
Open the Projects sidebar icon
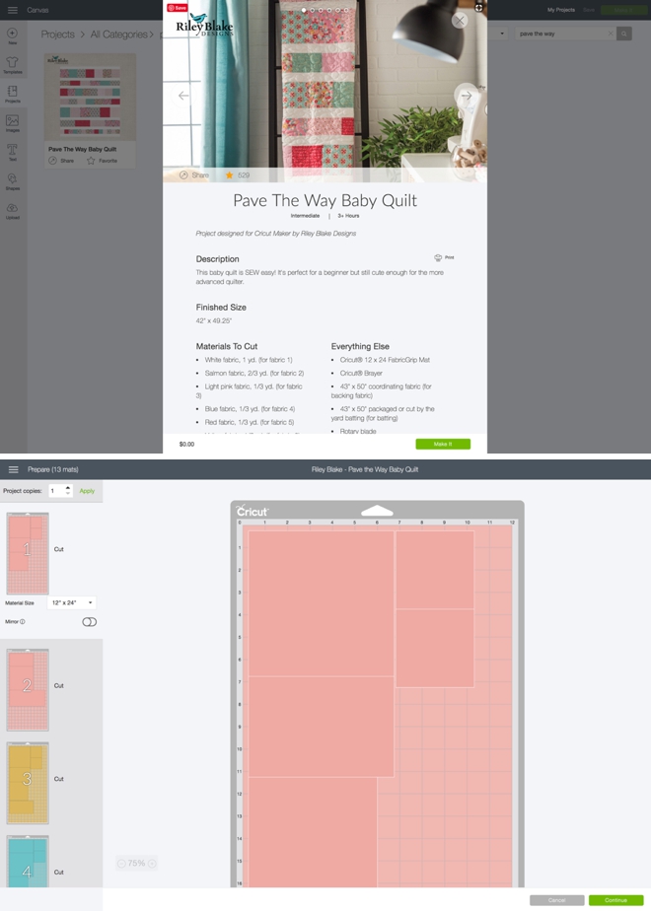point(12,94)
